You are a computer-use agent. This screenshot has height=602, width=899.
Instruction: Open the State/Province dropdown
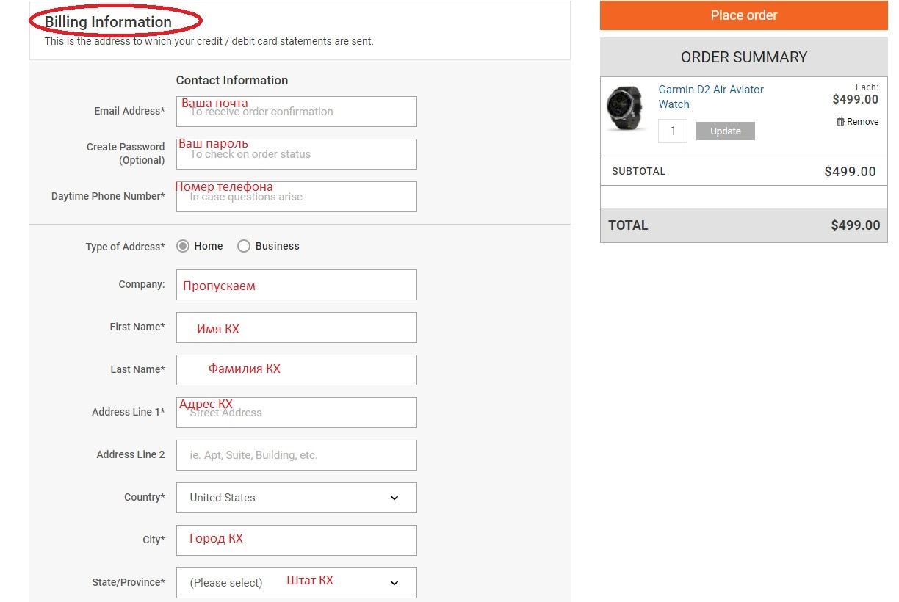297,583
